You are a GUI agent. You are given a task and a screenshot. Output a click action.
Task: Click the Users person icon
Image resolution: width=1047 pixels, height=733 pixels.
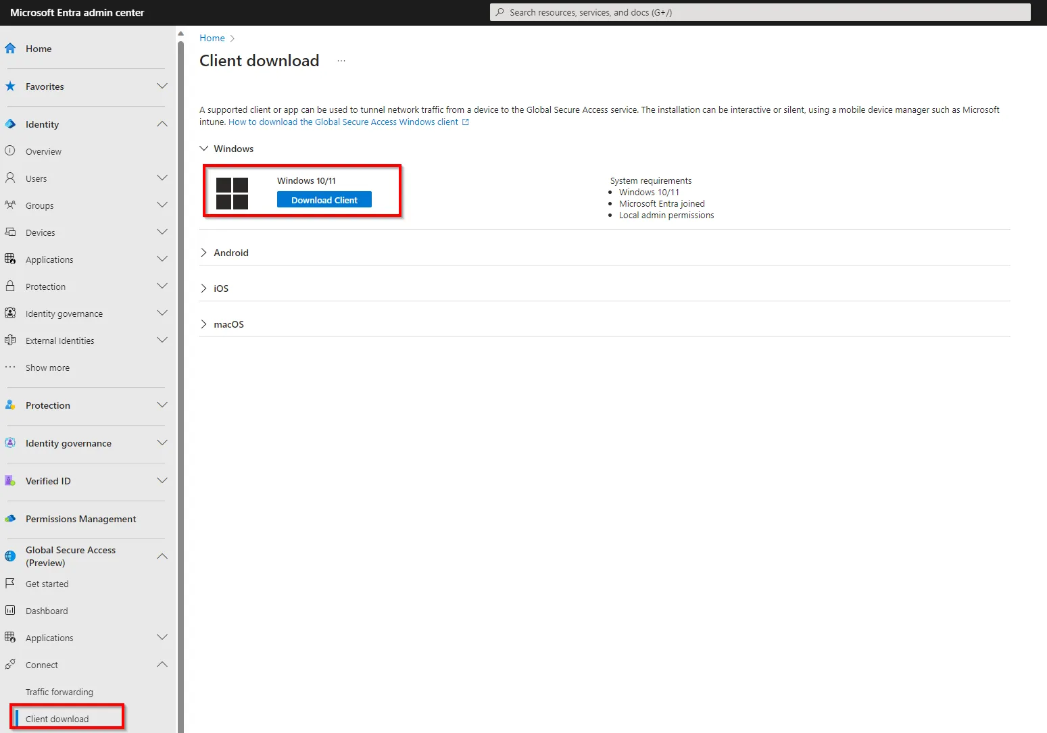(10, 178)
